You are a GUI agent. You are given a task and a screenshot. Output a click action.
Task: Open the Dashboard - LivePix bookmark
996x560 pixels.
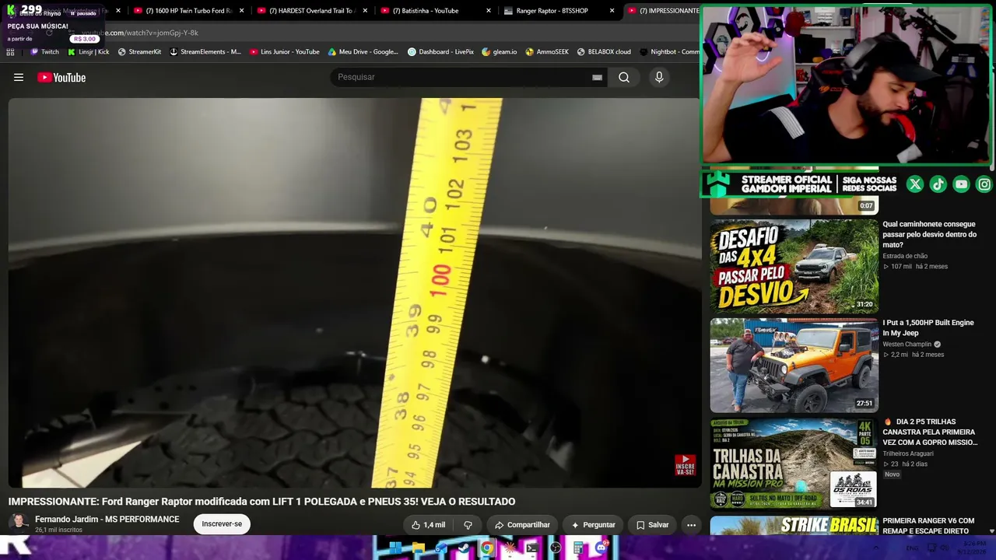point(440,52)
